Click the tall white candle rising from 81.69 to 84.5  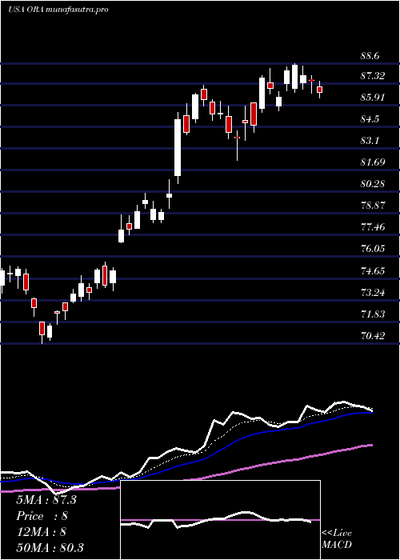[178, 147]
